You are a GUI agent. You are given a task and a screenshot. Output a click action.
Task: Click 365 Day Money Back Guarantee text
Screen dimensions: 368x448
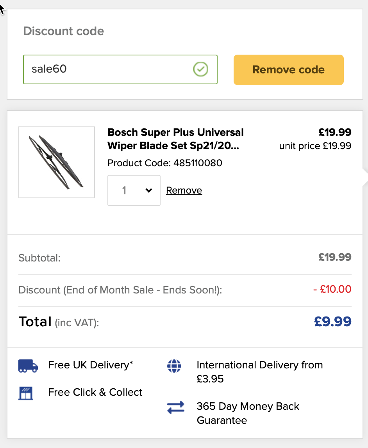pyautogui.click(x=248, y=413)
